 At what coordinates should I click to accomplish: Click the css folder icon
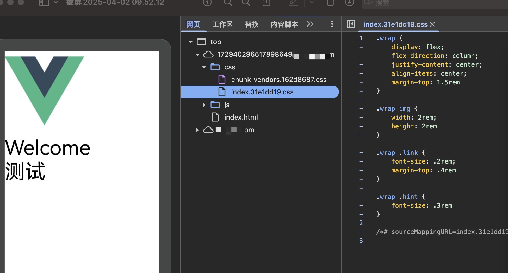tap(215, 67)
